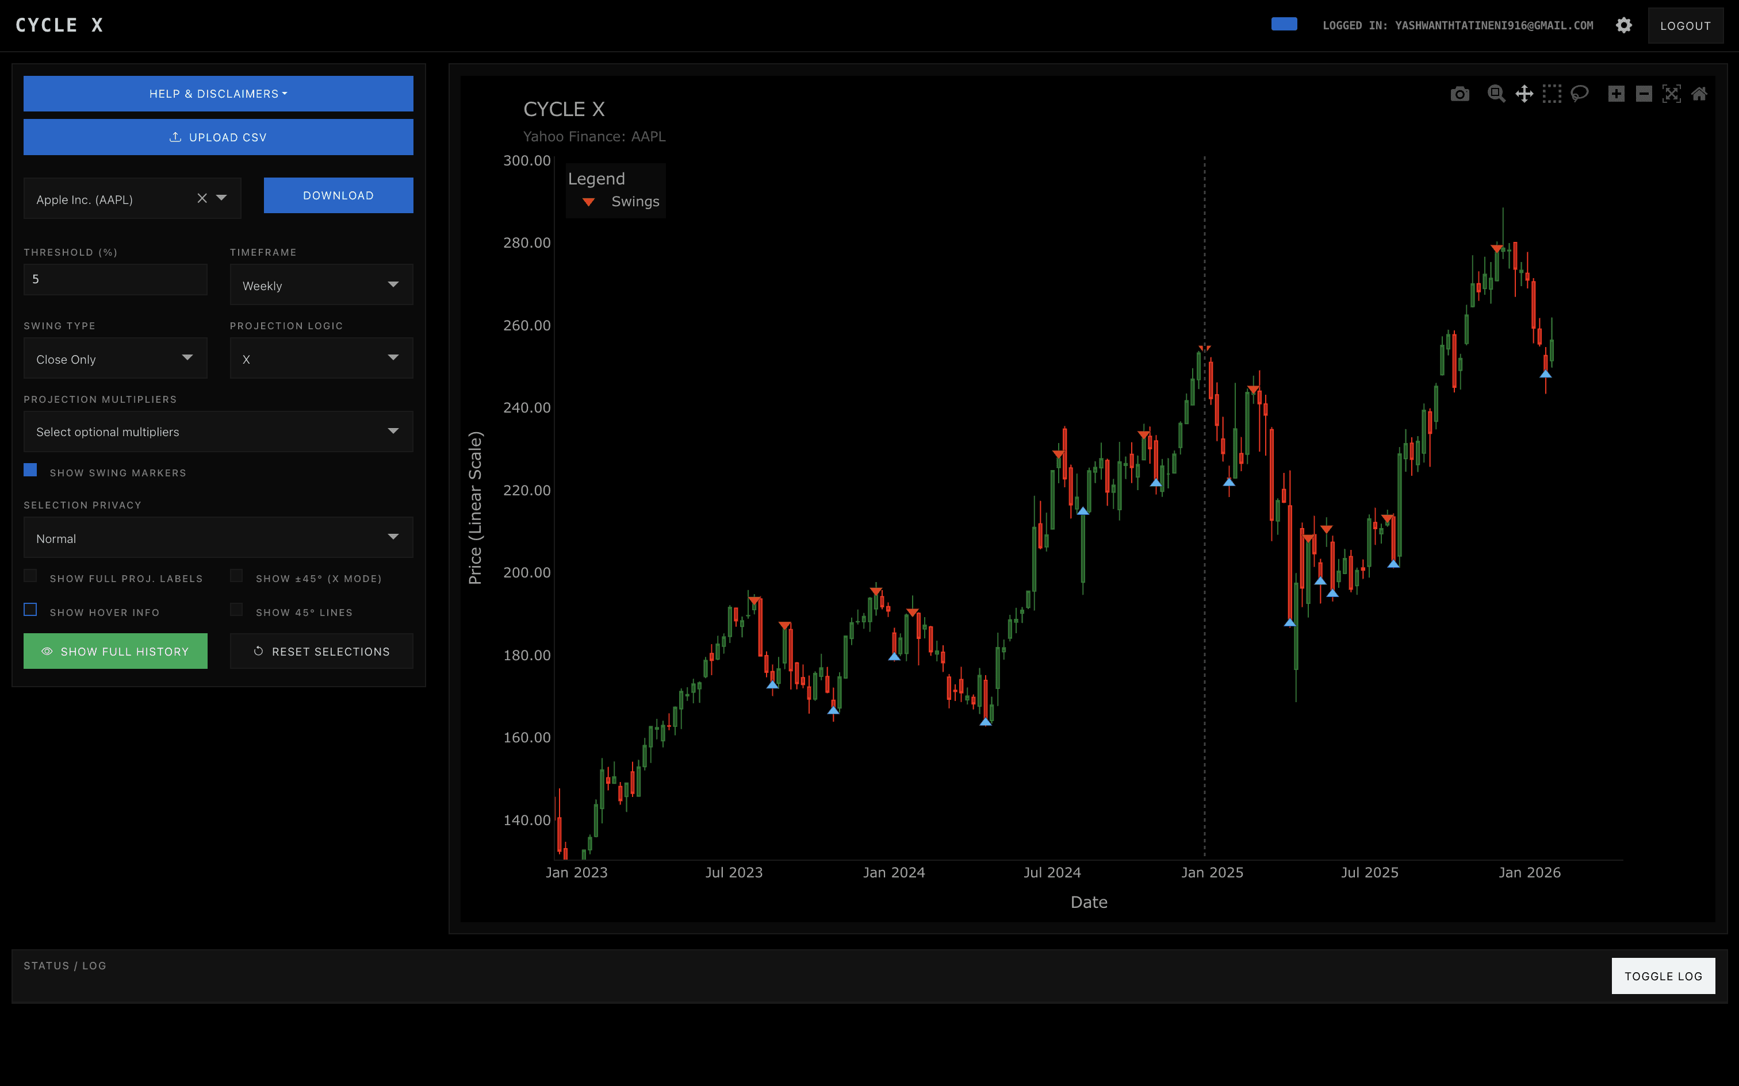Screen dimensions: 1739x1086
Task: Reset axes with the home icon
Action: pos(1699,94)
